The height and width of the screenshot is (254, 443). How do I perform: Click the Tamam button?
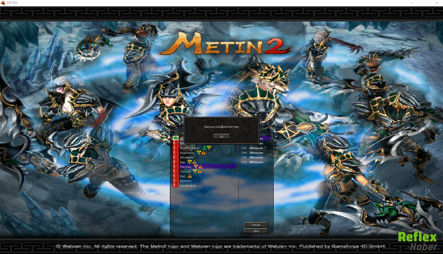pyautogui.click(x=256, y=225)
